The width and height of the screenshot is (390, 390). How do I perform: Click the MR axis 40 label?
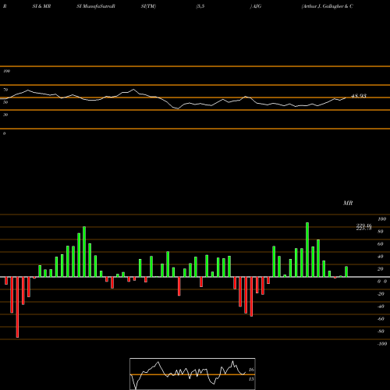[x=381, y=257]
